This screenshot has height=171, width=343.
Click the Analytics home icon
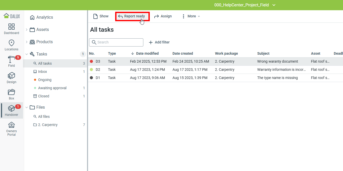(x=32, y=17)
